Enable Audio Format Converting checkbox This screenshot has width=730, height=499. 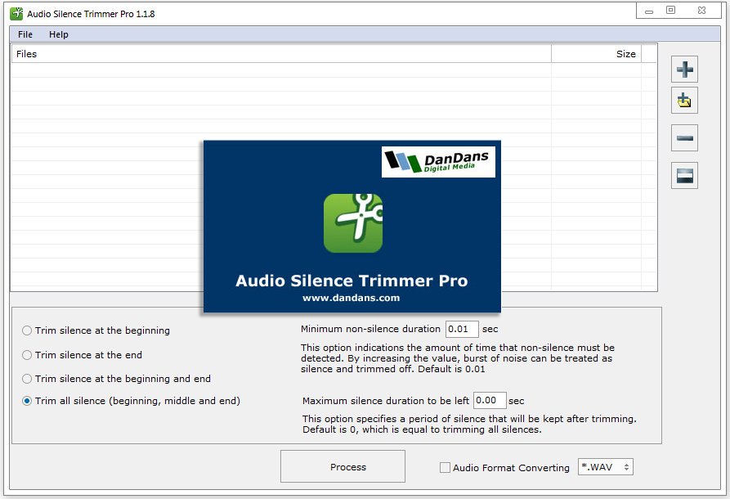click(x=445, y=467)
